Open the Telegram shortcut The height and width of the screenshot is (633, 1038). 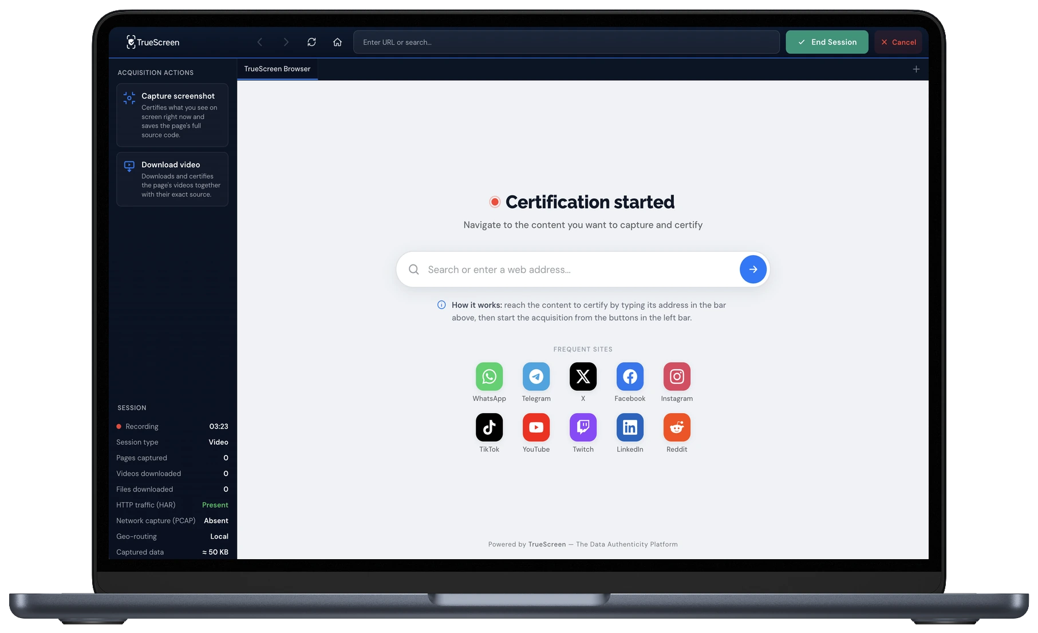pyautogui.click(x=536, y=382)
